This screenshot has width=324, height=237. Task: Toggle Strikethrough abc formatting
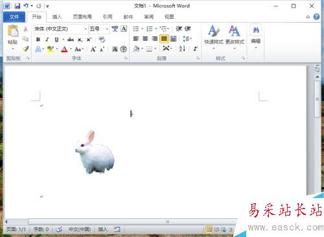point(71,40)
